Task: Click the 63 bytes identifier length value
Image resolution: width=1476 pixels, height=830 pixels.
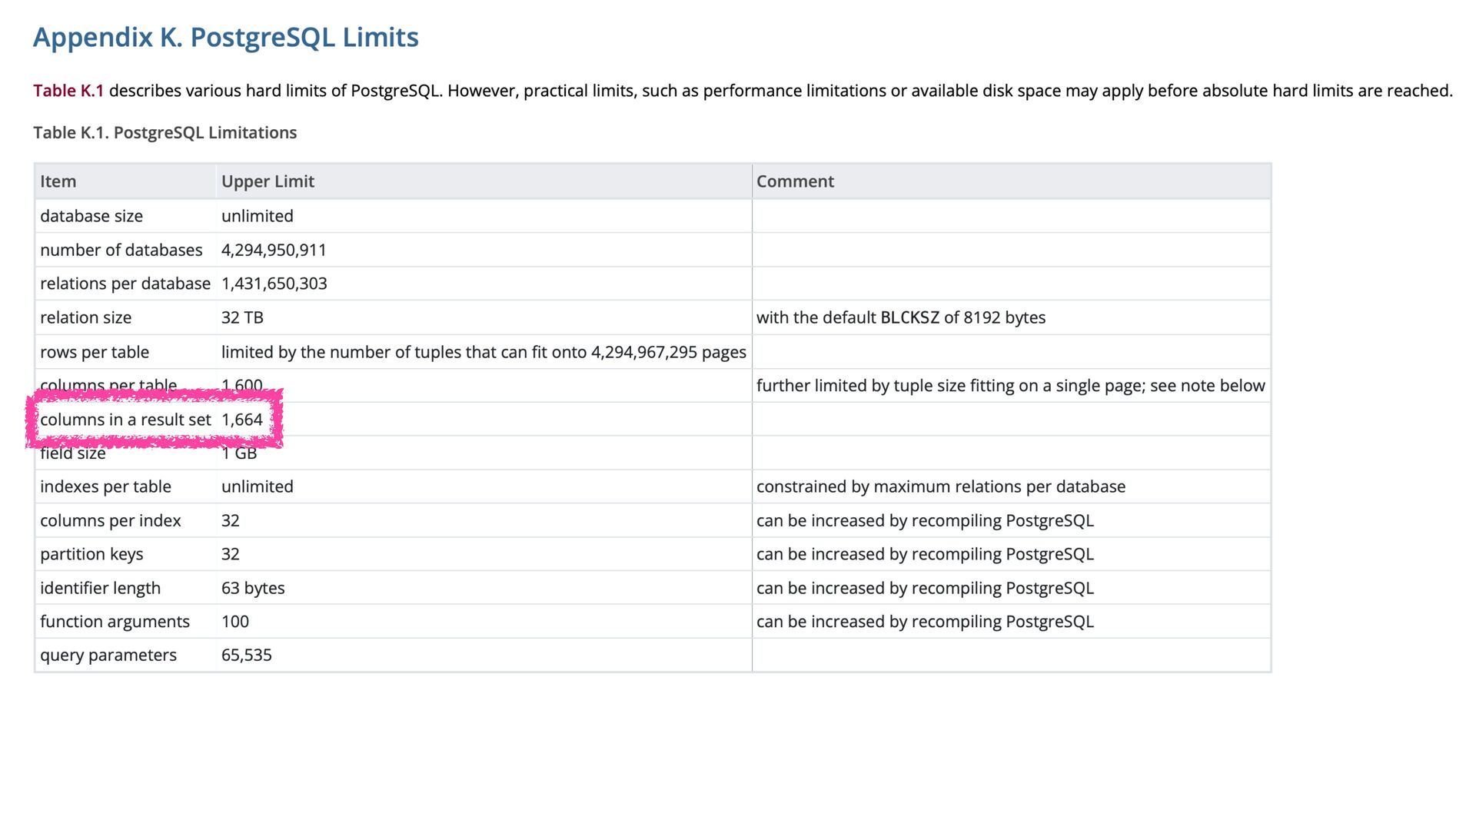Action: pos(253,588)
